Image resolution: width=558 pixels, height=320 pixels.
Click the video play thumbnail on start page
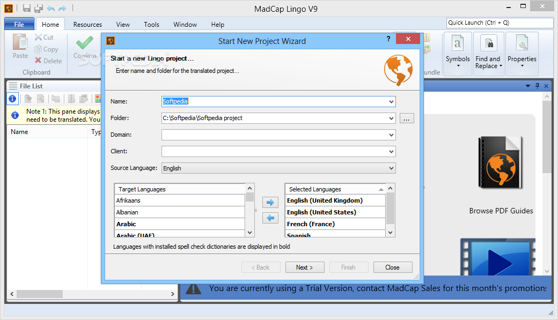click(x=498, y=257)
